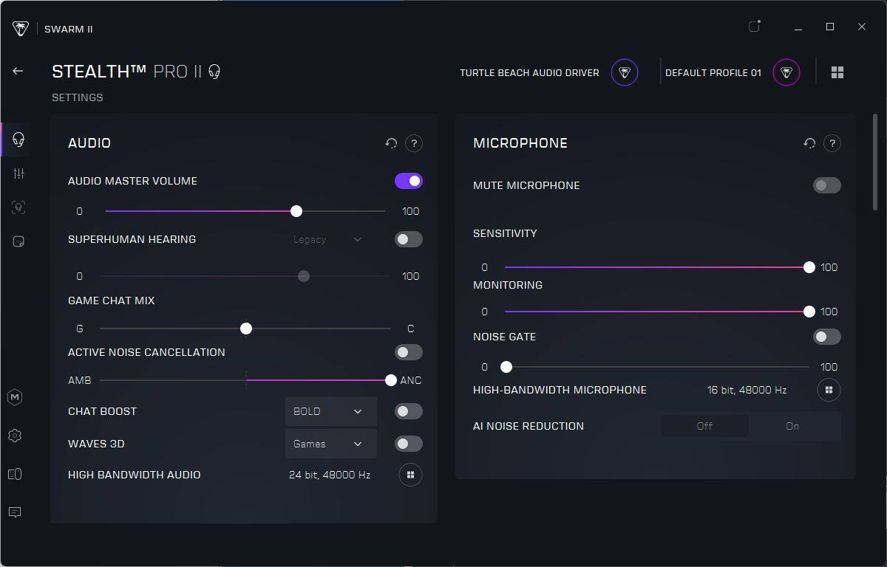This screenshot has width=887, height=567.
Task: Click the SWARM II title text
Action: tap(69, 29)
